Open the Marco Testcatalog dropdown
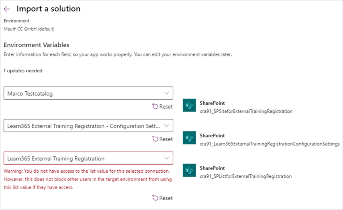343x210 pixels. tap(88, 93)
